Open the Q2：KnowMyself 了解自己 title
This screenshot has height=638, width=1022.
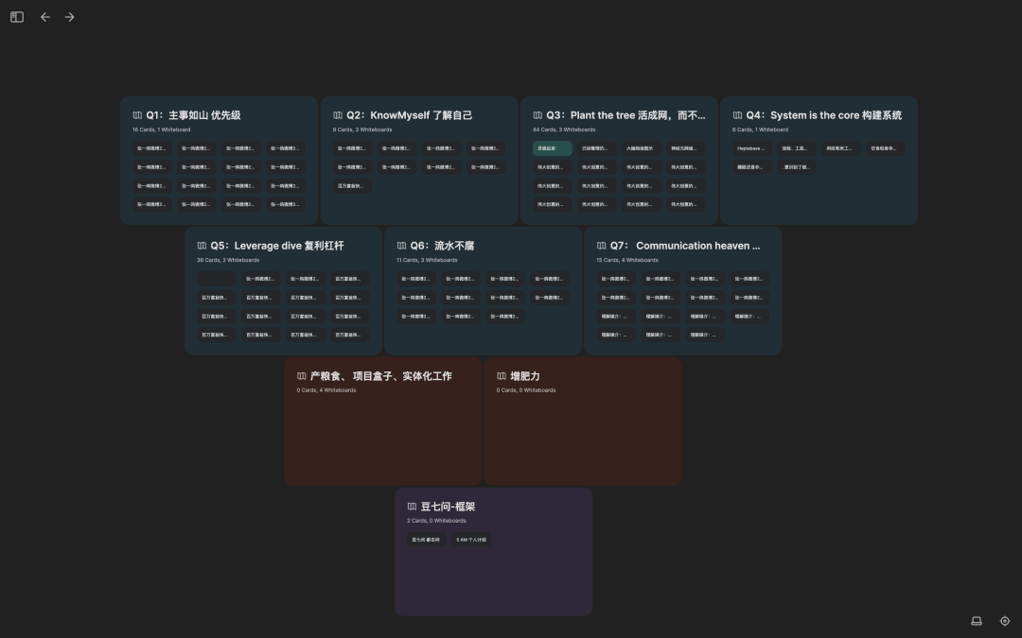[x=410, y=115]
